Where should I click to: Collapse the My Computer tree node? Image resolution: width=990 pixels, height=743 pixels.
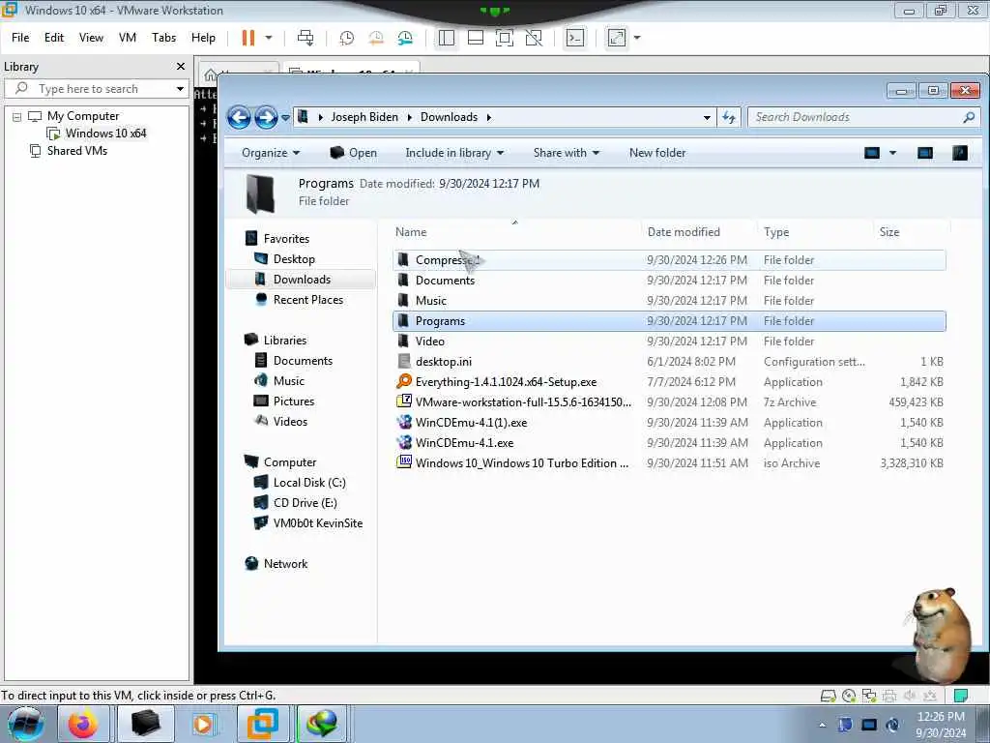(x=17, y=117)
